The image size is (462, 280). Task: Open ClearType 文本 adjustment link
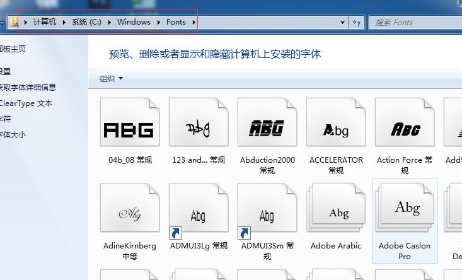[26, 103]
